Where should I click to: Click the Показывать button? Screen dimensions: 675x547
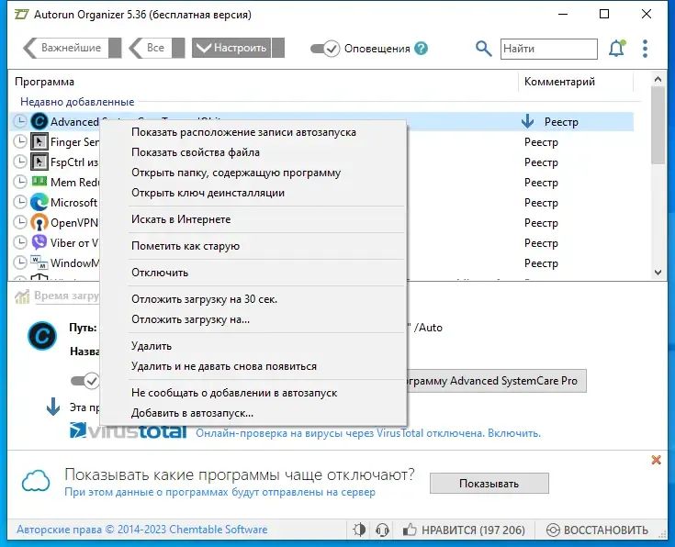coord(489,484)
